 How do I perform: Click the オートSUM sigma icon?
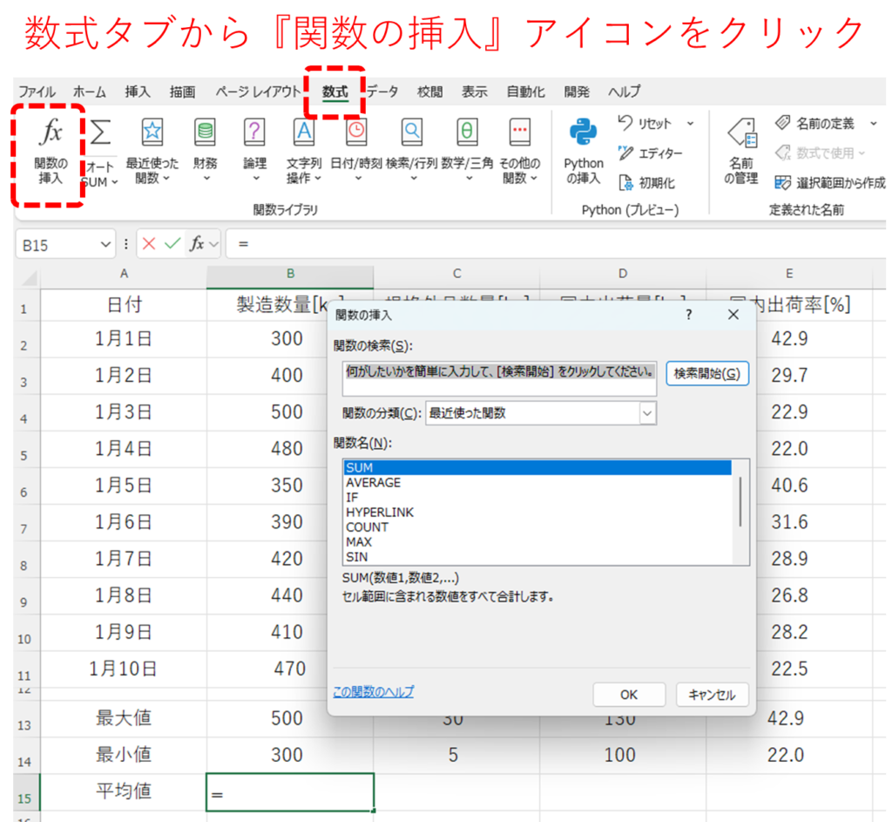(x=101, y=133)
